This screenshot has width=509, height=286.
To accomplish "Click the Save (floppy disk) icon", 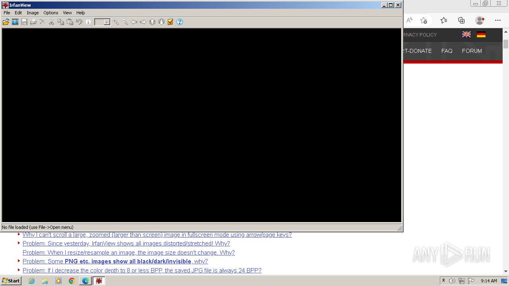I will pos(24,22).
